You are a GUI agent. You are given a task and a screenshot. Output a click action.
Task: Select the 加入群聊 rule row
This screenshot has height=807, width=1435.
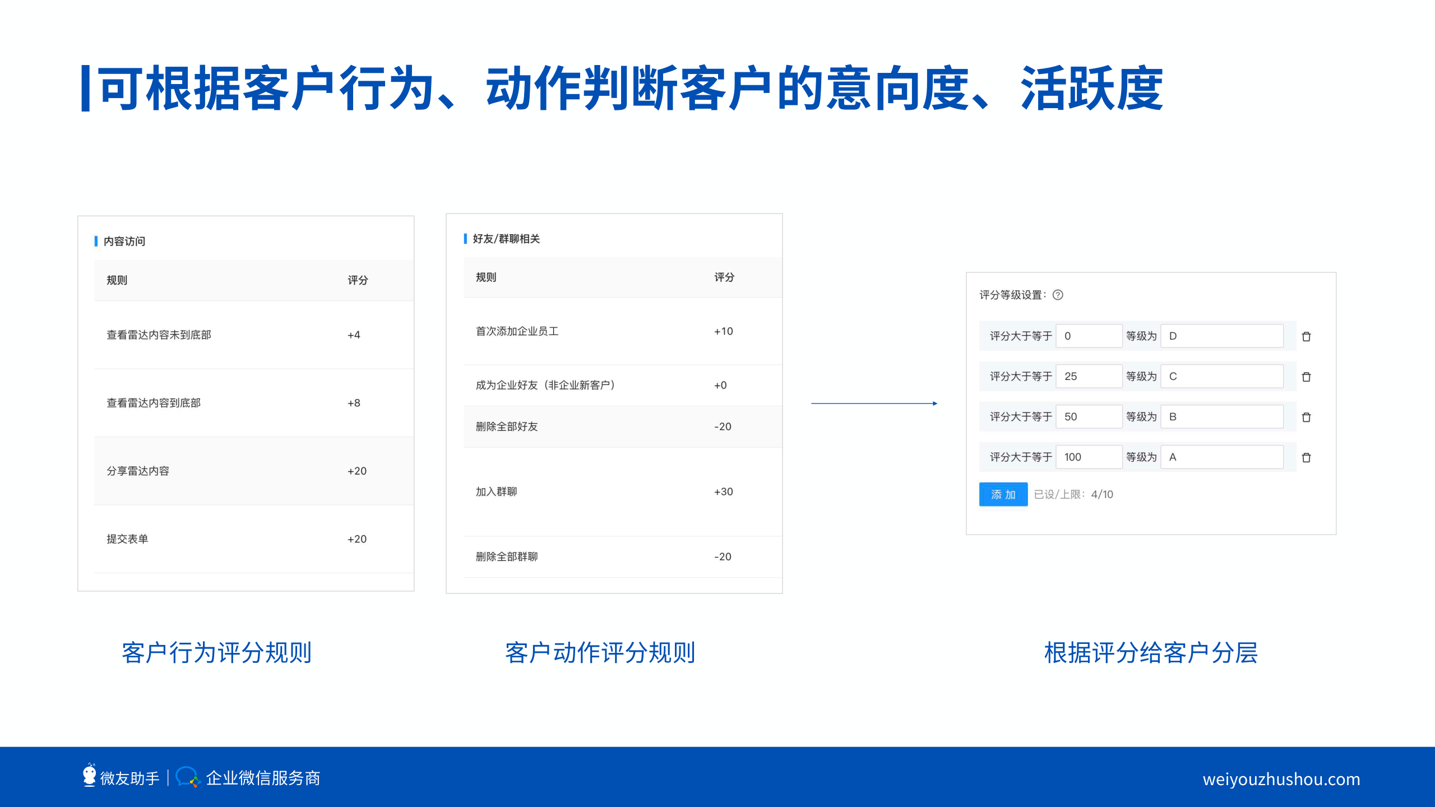[x=623, y=491]
